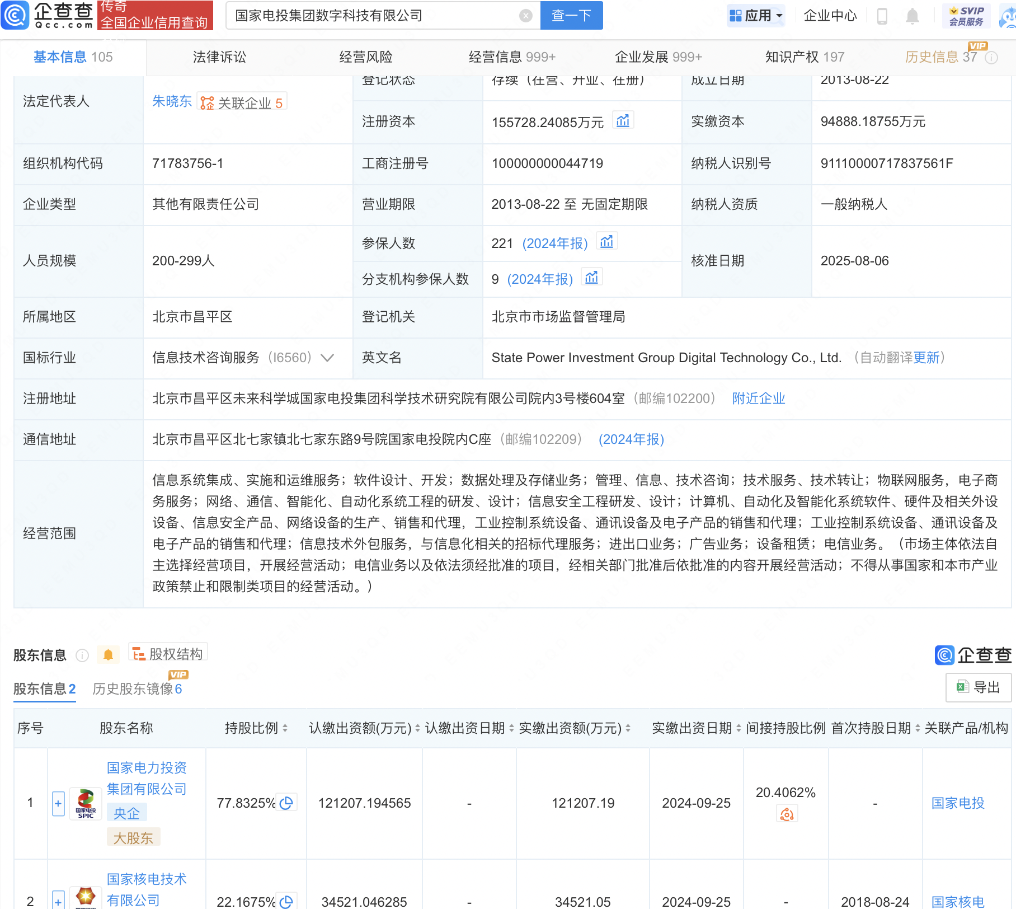Switch to 法律诉讼 tab
Viewport: 1016px width, 909px height.
click(219, 57)
